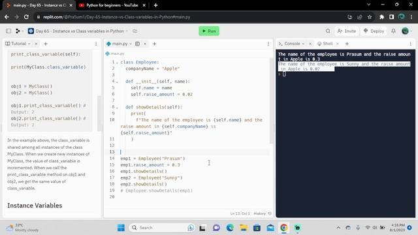Close the main.py tab
The image size is (418, 235).
(x=145, y=44)
